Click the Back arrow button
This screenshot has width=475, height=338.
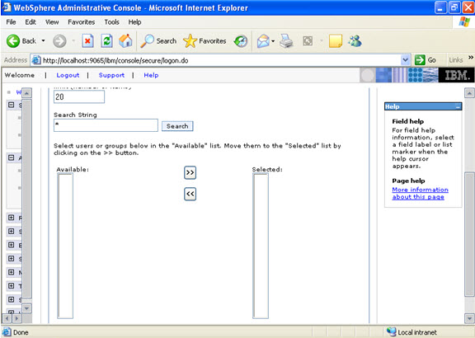[13, 41]
